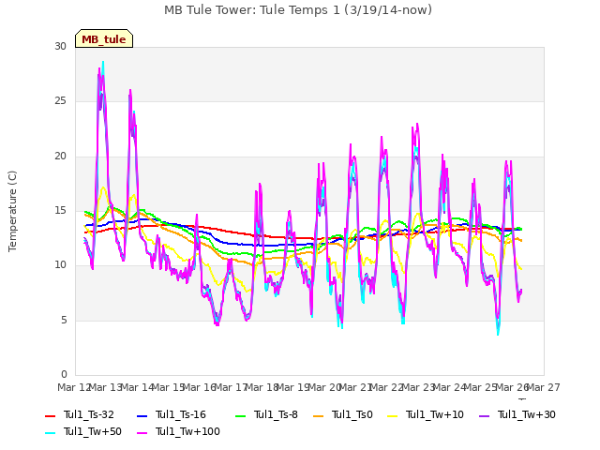This screenshot has width=600, height=450.
Task: Click the cyan Tul1_Tw+50 legend swatch
Action: pyautogui.click(x=50, y=432)
